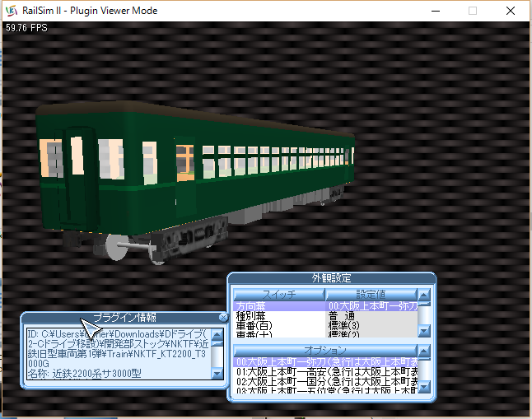Close the プラグイン情報 panel with its round X
The width and height of the screenshot is (532, 419).
223,317
